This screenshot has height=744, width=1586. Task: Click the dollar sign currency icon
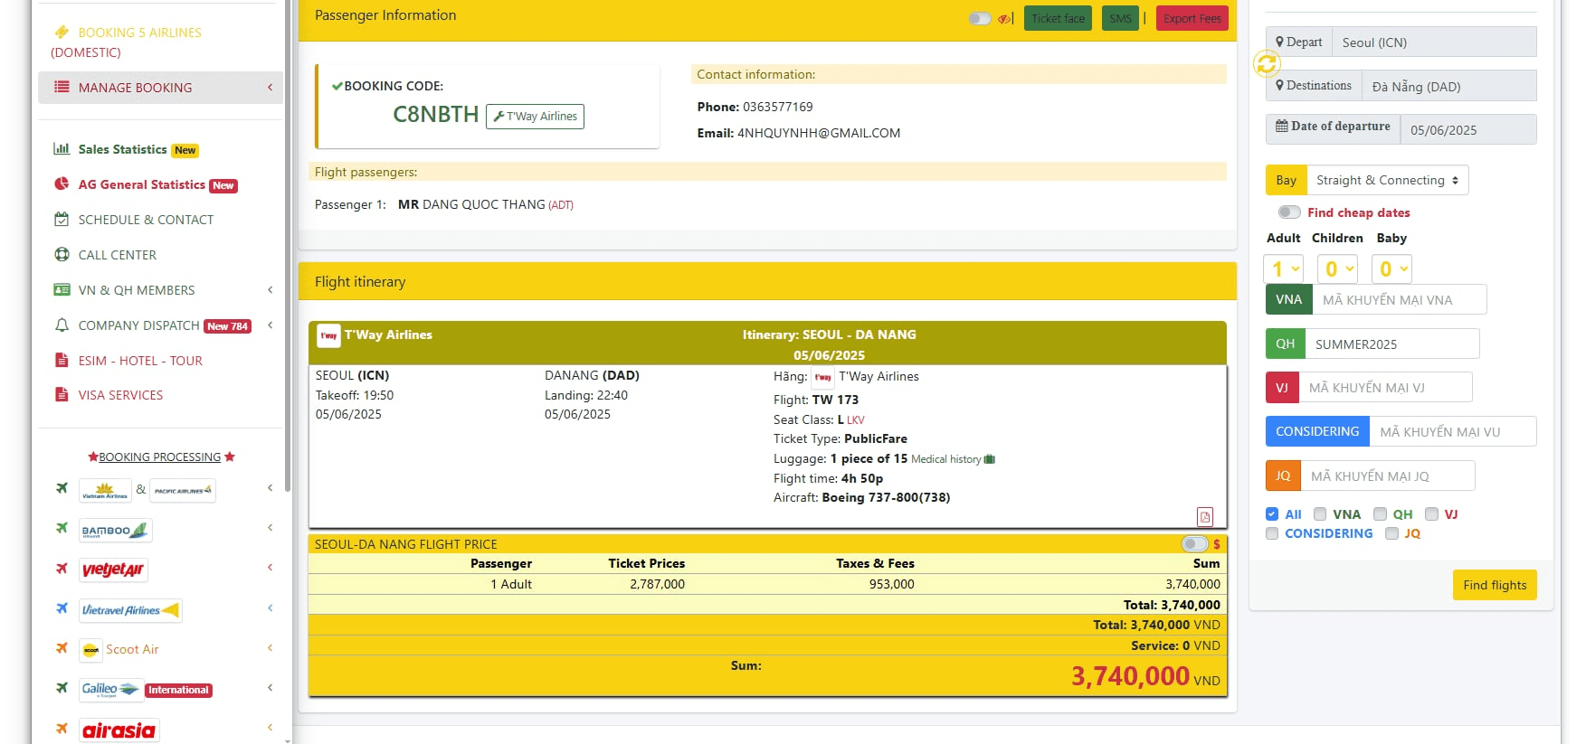[1217, 544]
